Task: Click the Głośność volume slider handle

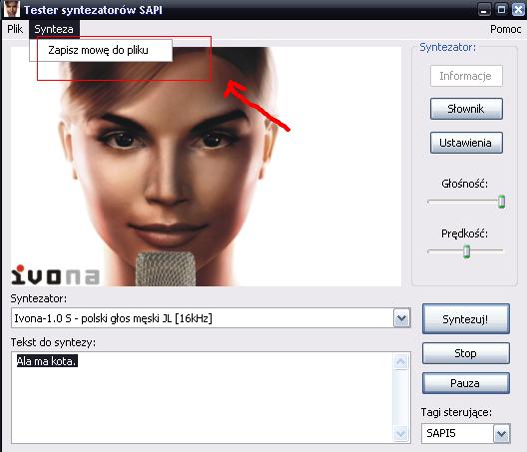Action: [x=501, y=202]
